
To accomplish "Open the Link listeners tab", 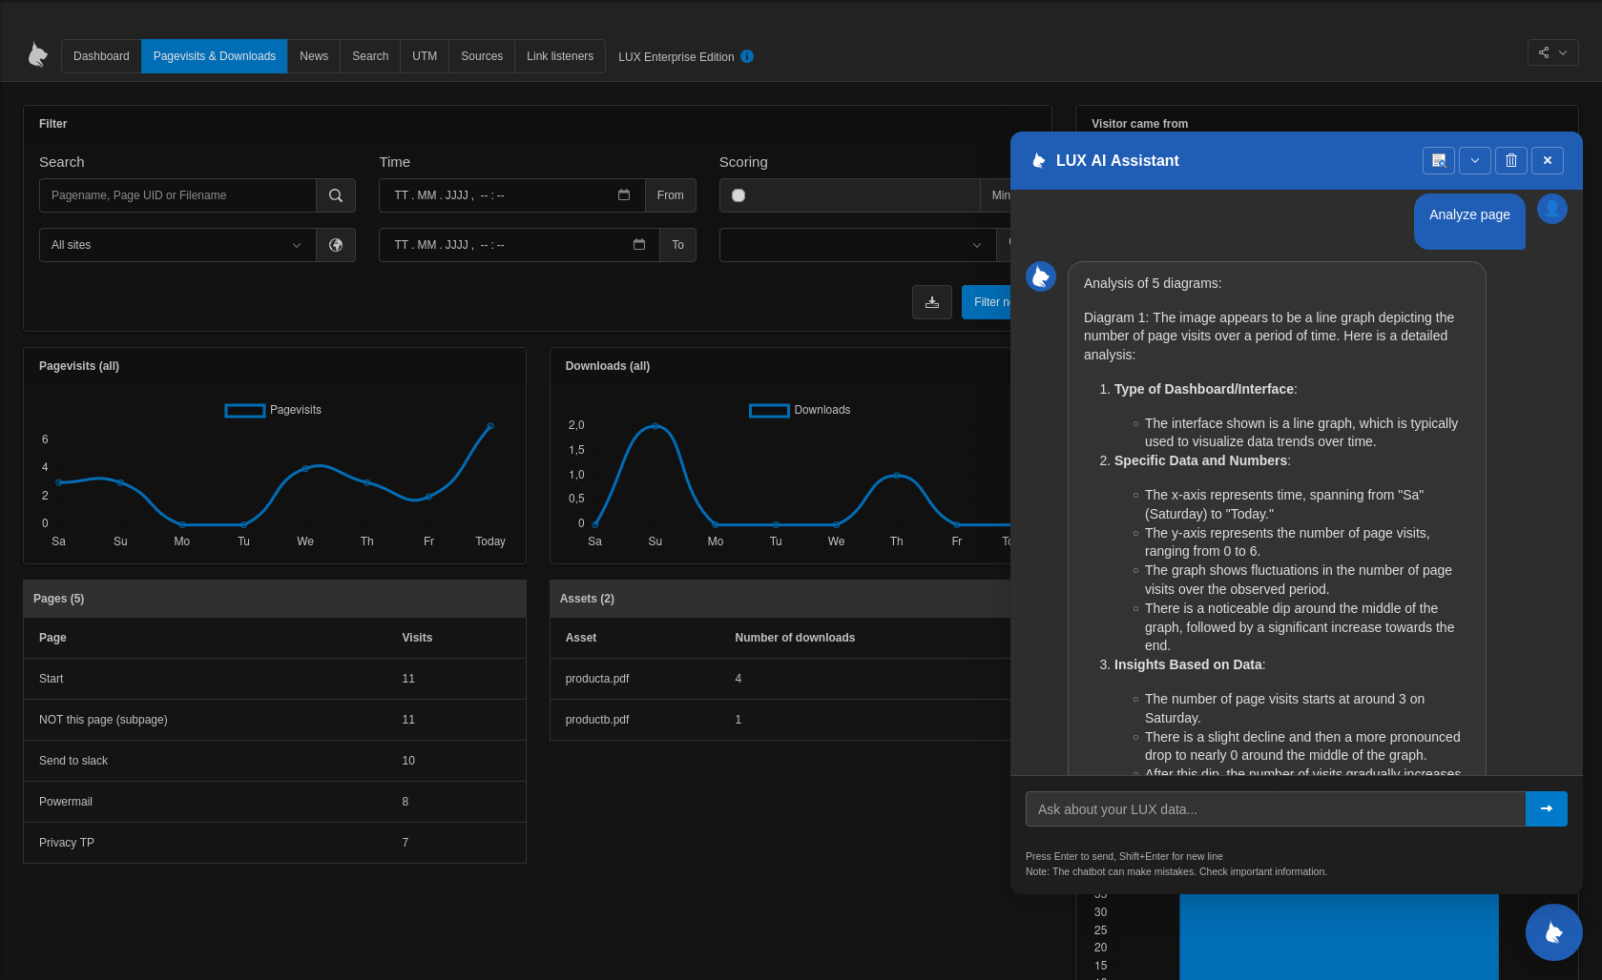I will pyautogui.click(x=560, y=56).
